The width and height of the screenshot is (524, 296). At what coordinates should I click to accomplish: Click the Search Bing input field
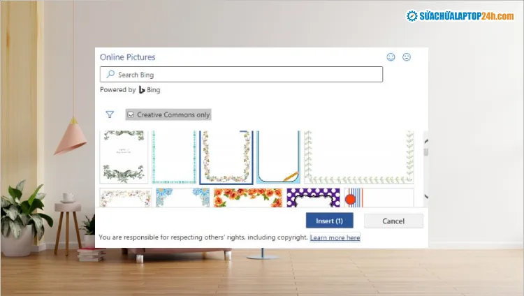245,75
